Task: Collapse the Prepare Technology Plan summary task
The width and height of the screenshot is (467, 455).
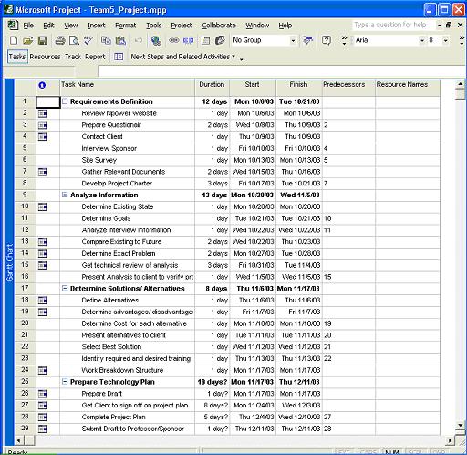Action: pyautogui.click(x=65, y=382)
